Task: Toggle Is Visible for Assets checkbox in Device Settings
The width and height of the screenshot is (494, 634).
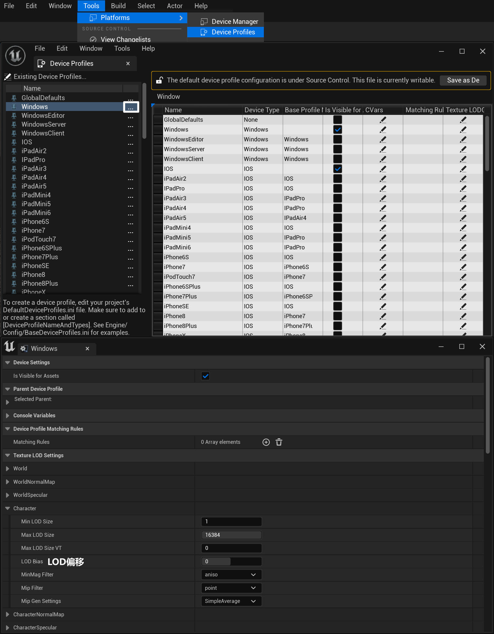Action: click(x=205, y=376)
